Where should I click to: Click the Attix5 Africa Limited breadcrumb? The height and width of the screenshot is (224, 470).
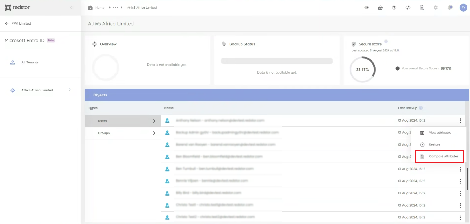click(142, 8)
